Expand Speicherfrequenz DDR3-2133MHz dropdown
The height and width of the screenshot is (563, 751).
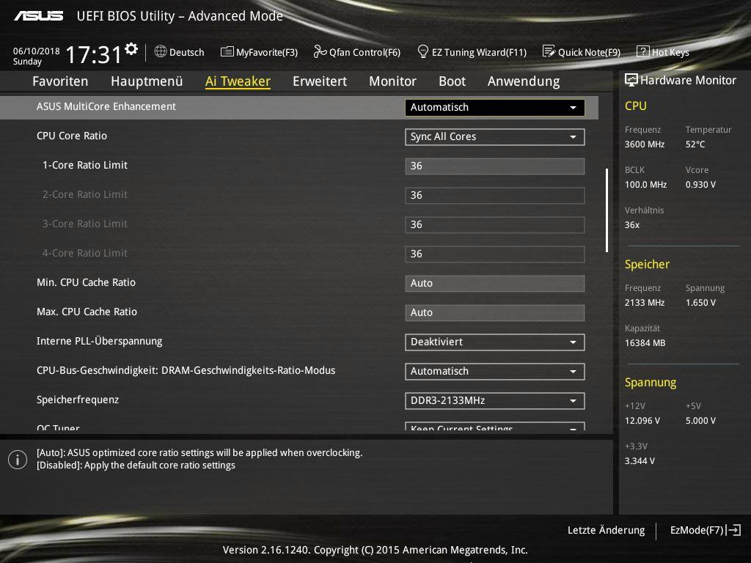click(495, 401)
